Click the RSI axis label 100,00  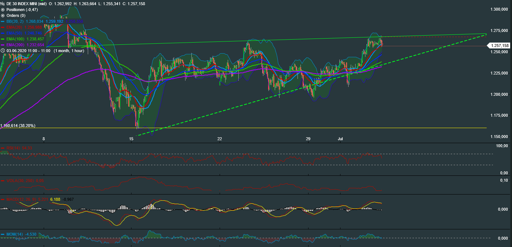point(501,146)
